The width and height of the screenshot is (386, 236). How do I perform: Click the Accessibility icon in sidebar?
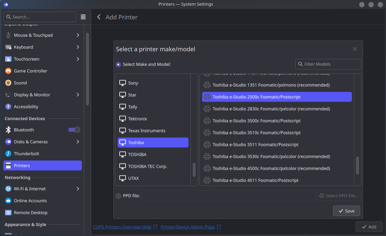pos(8,107)
